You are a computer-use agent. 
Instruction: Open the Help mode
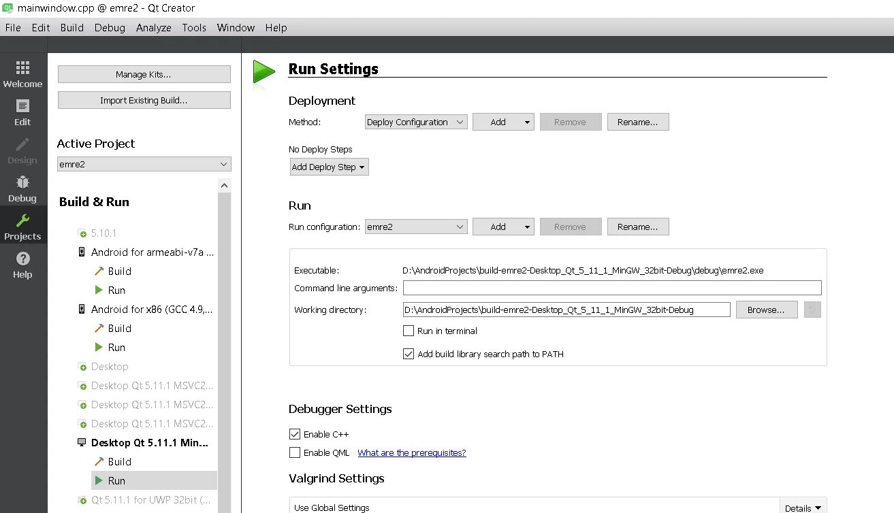(23, 265)
